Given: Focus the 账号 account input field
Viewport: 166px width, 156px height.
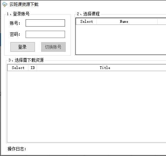Looking at the screenshot, I should pyautogui.click(x=45, y=23).
